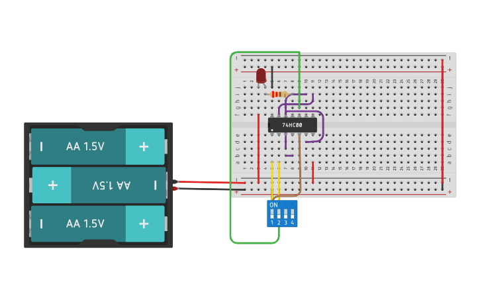Flip DIP switch number 4

pyautogui.click(x=293, y=214)
